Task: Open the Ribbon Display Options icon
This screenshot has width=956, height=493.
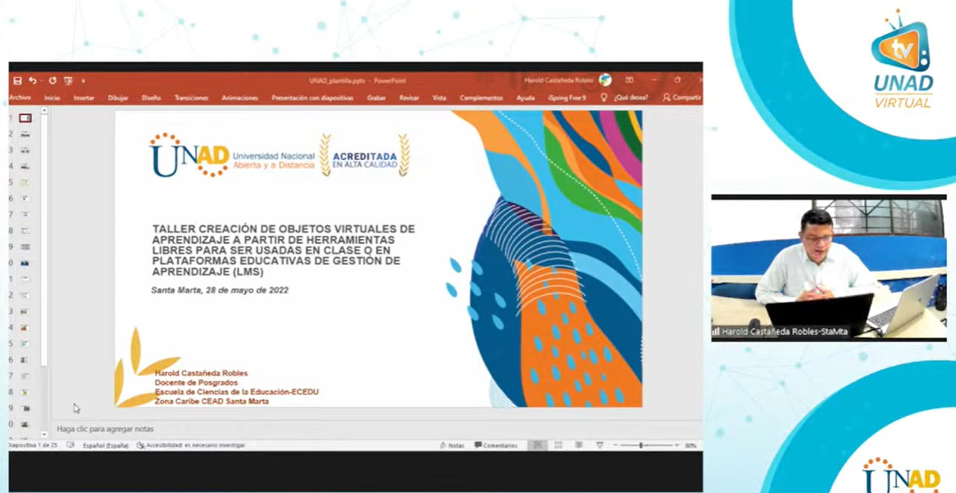Action: 629,80
